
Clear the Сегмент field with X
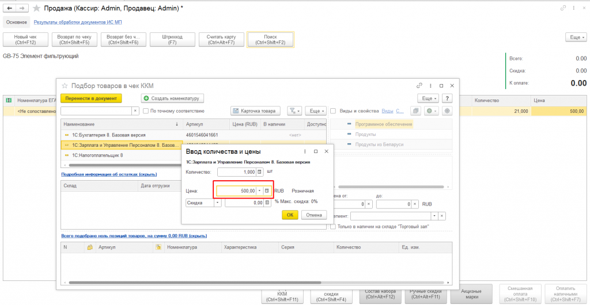(442, 216)
